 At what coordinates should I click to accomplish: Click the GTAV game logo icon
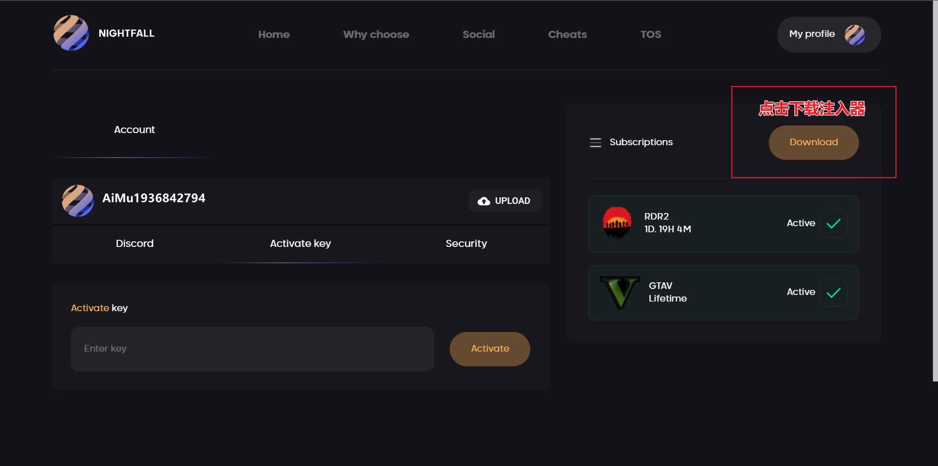tap(619, 292)
